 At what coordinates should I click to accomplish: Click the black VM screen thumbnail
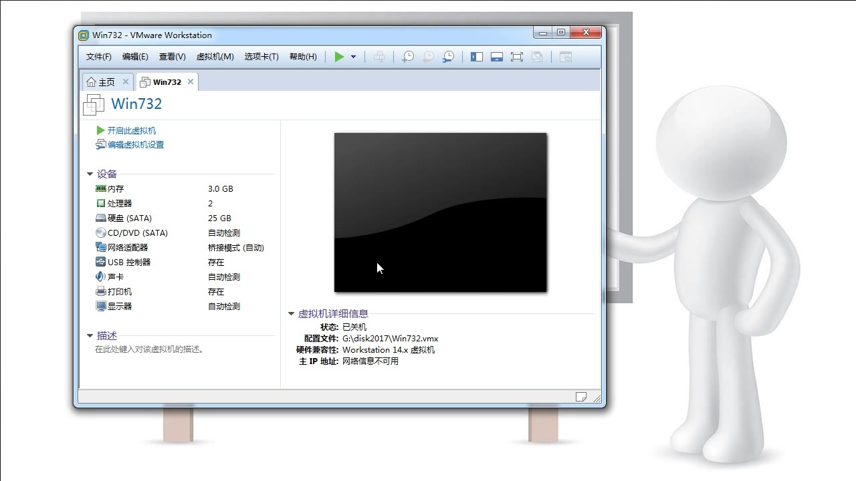coord(441,212)
